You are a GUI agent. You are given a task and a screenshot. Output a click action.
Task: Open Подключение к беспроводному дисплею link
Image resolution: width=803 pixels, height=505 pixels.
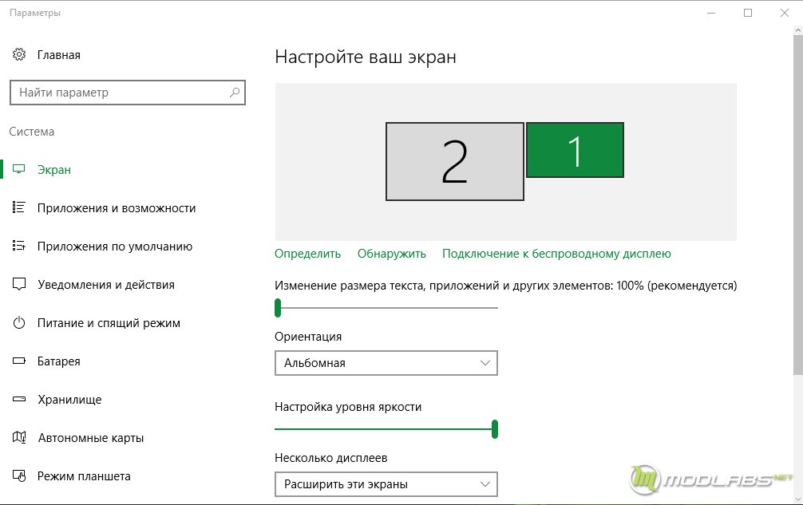click(x=556, y=254)
